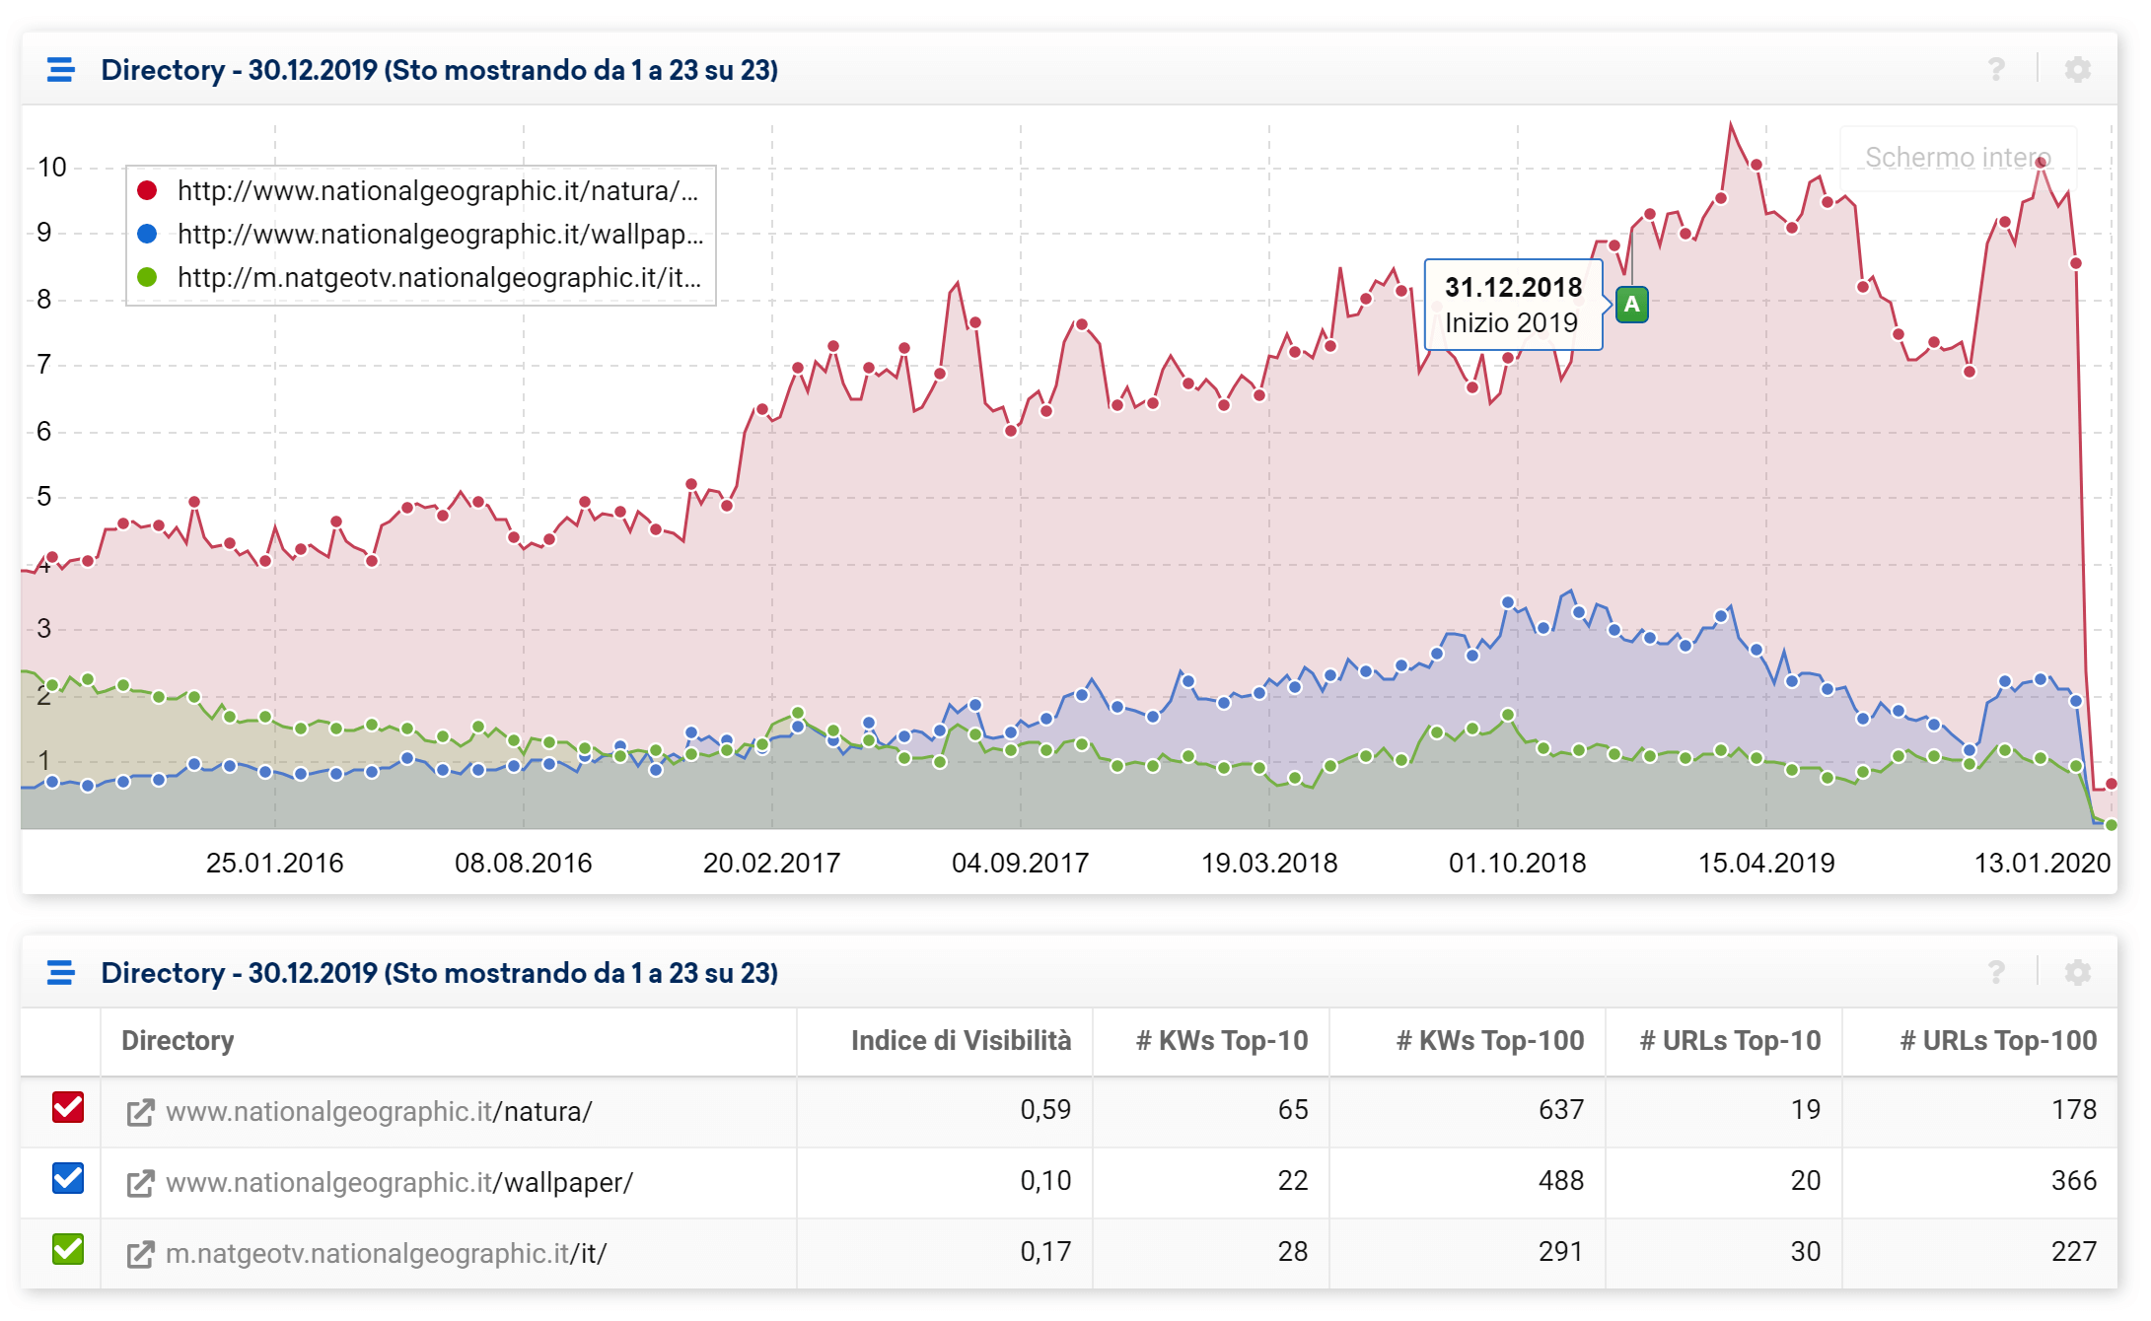The image size is (2151, 1321).
Task: Uncheck the green m.natgeotv directory checkbox
Action: click(x=68, y=1249)
